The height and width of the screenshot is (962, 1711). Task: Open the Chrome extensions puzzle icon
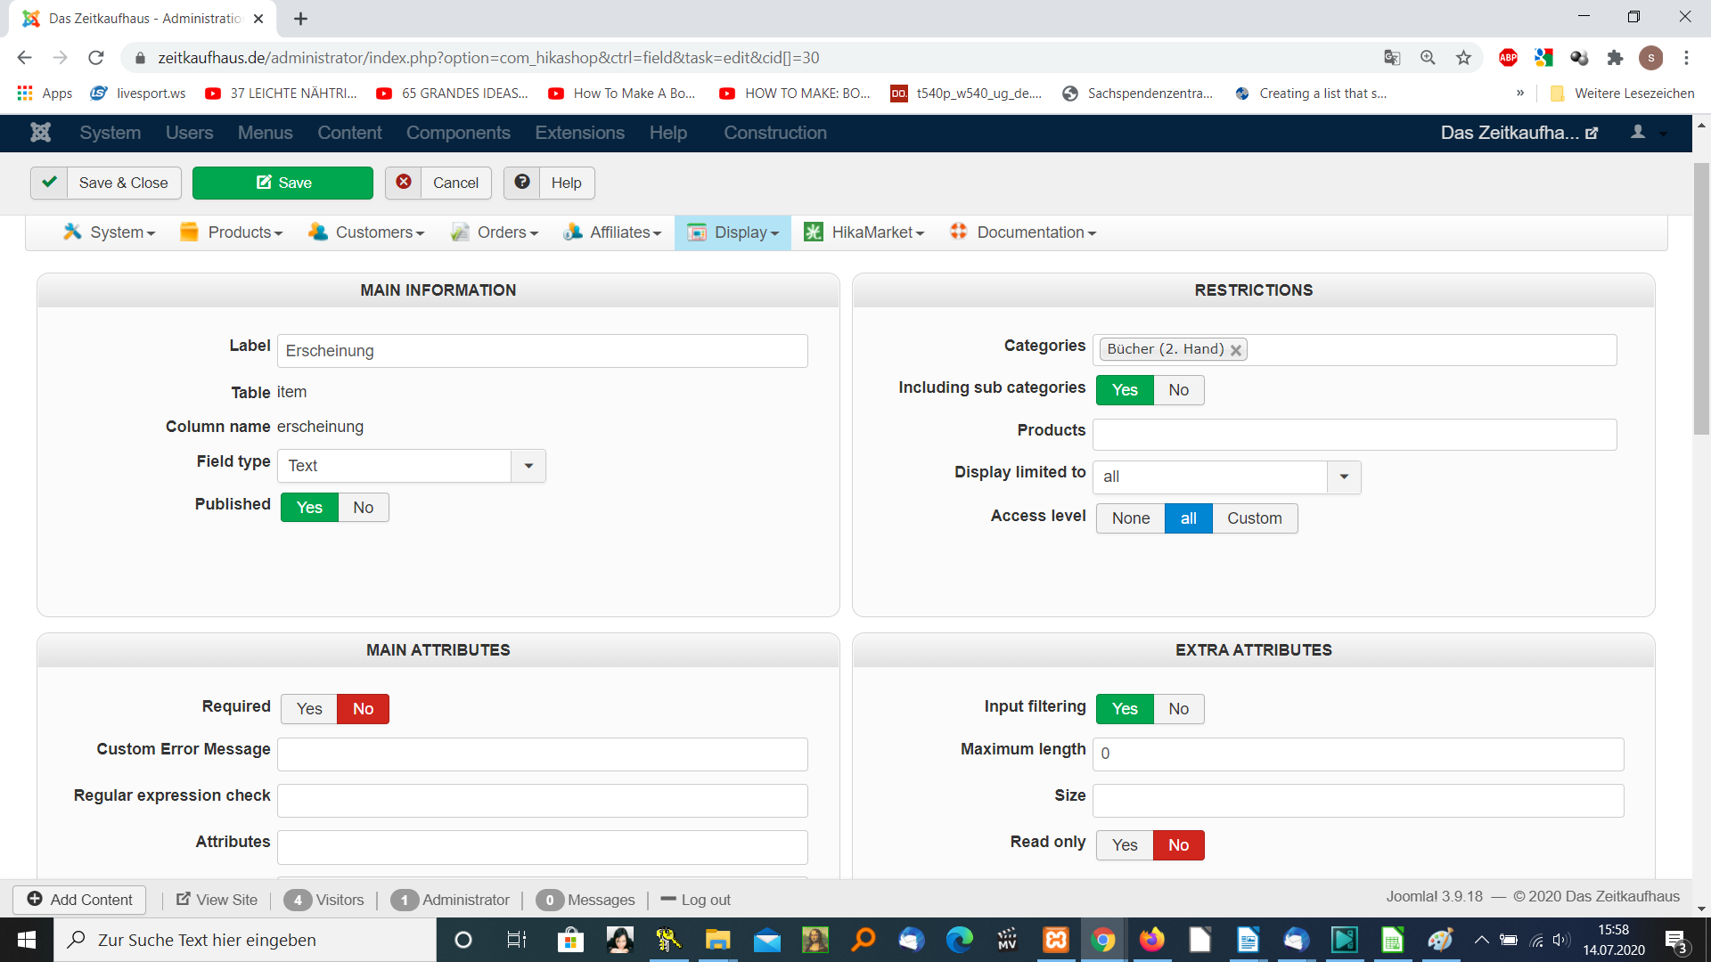click(x=1615, y=58)
